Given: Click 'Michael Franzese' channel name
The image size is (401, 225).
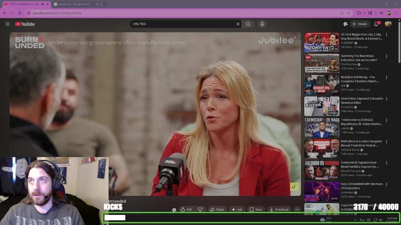Looking at the screenshot, I should pos(351,171).
